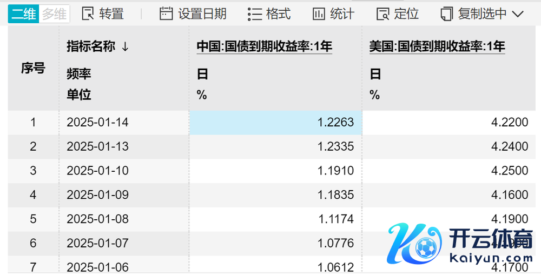
Task: Click the 序号 column header
Action: pyautogui.click(x=33, y=69)
